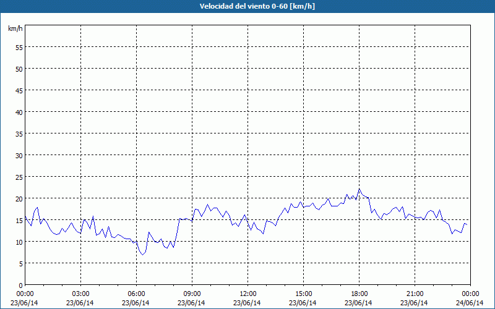Screen dimensions: 495x309
Task: Click the 15 value on the y-axis
Action: point(19,221)
